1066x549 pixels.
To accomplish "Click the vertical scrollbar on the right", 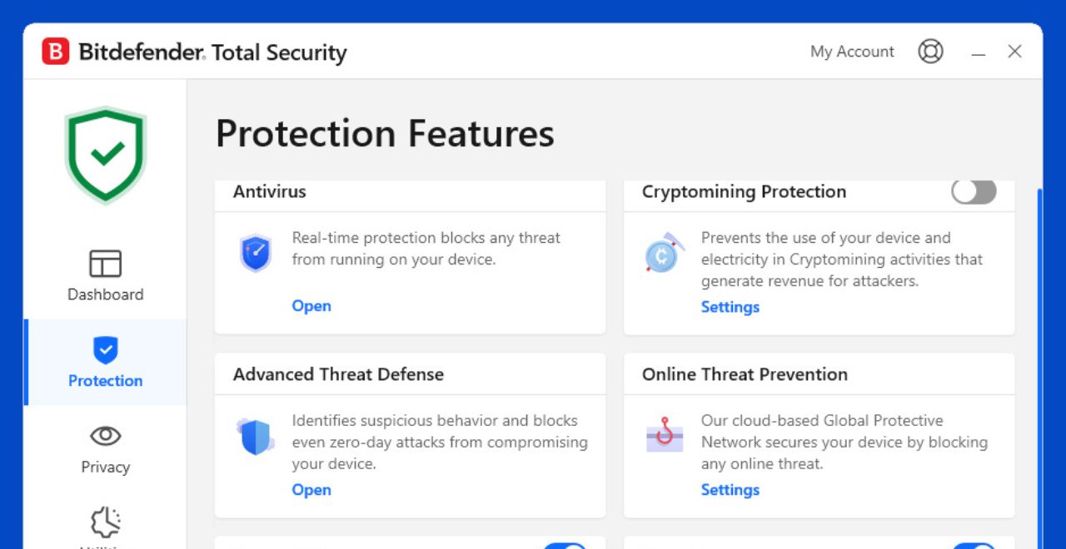I will pyautogui.click(x=1039, y=366).
